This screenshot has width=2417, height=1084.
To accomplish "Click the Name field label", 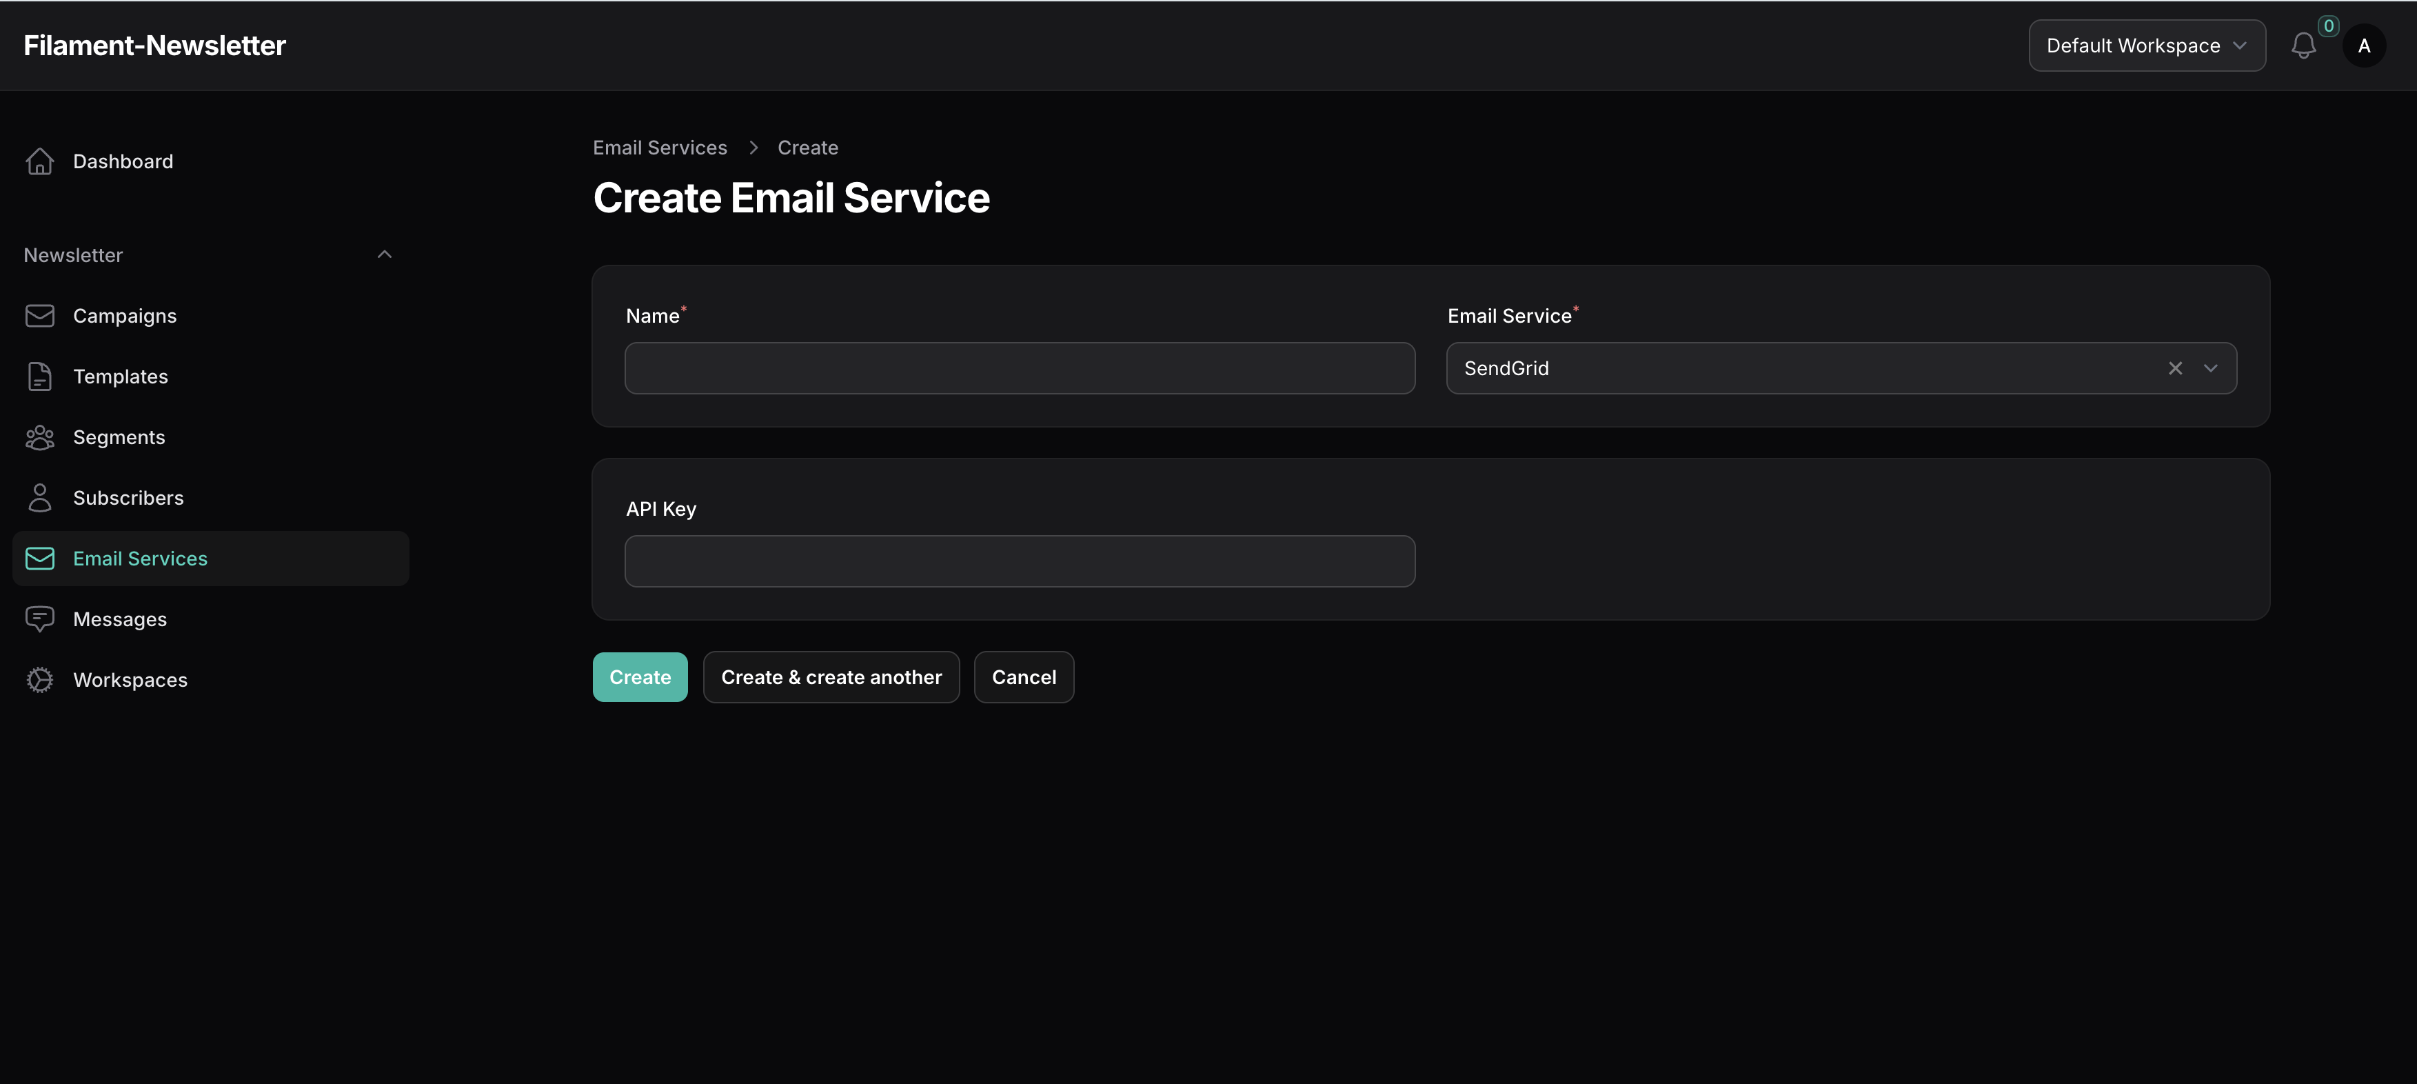I will point(653,317).
